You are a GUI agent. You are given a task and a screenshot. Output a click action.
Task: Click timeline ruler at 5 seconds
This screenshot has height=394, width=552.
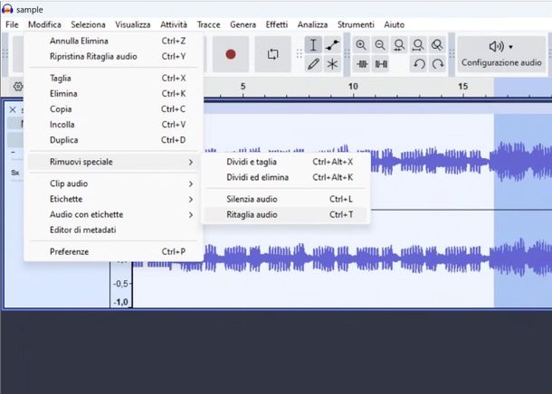coord(243,87)
